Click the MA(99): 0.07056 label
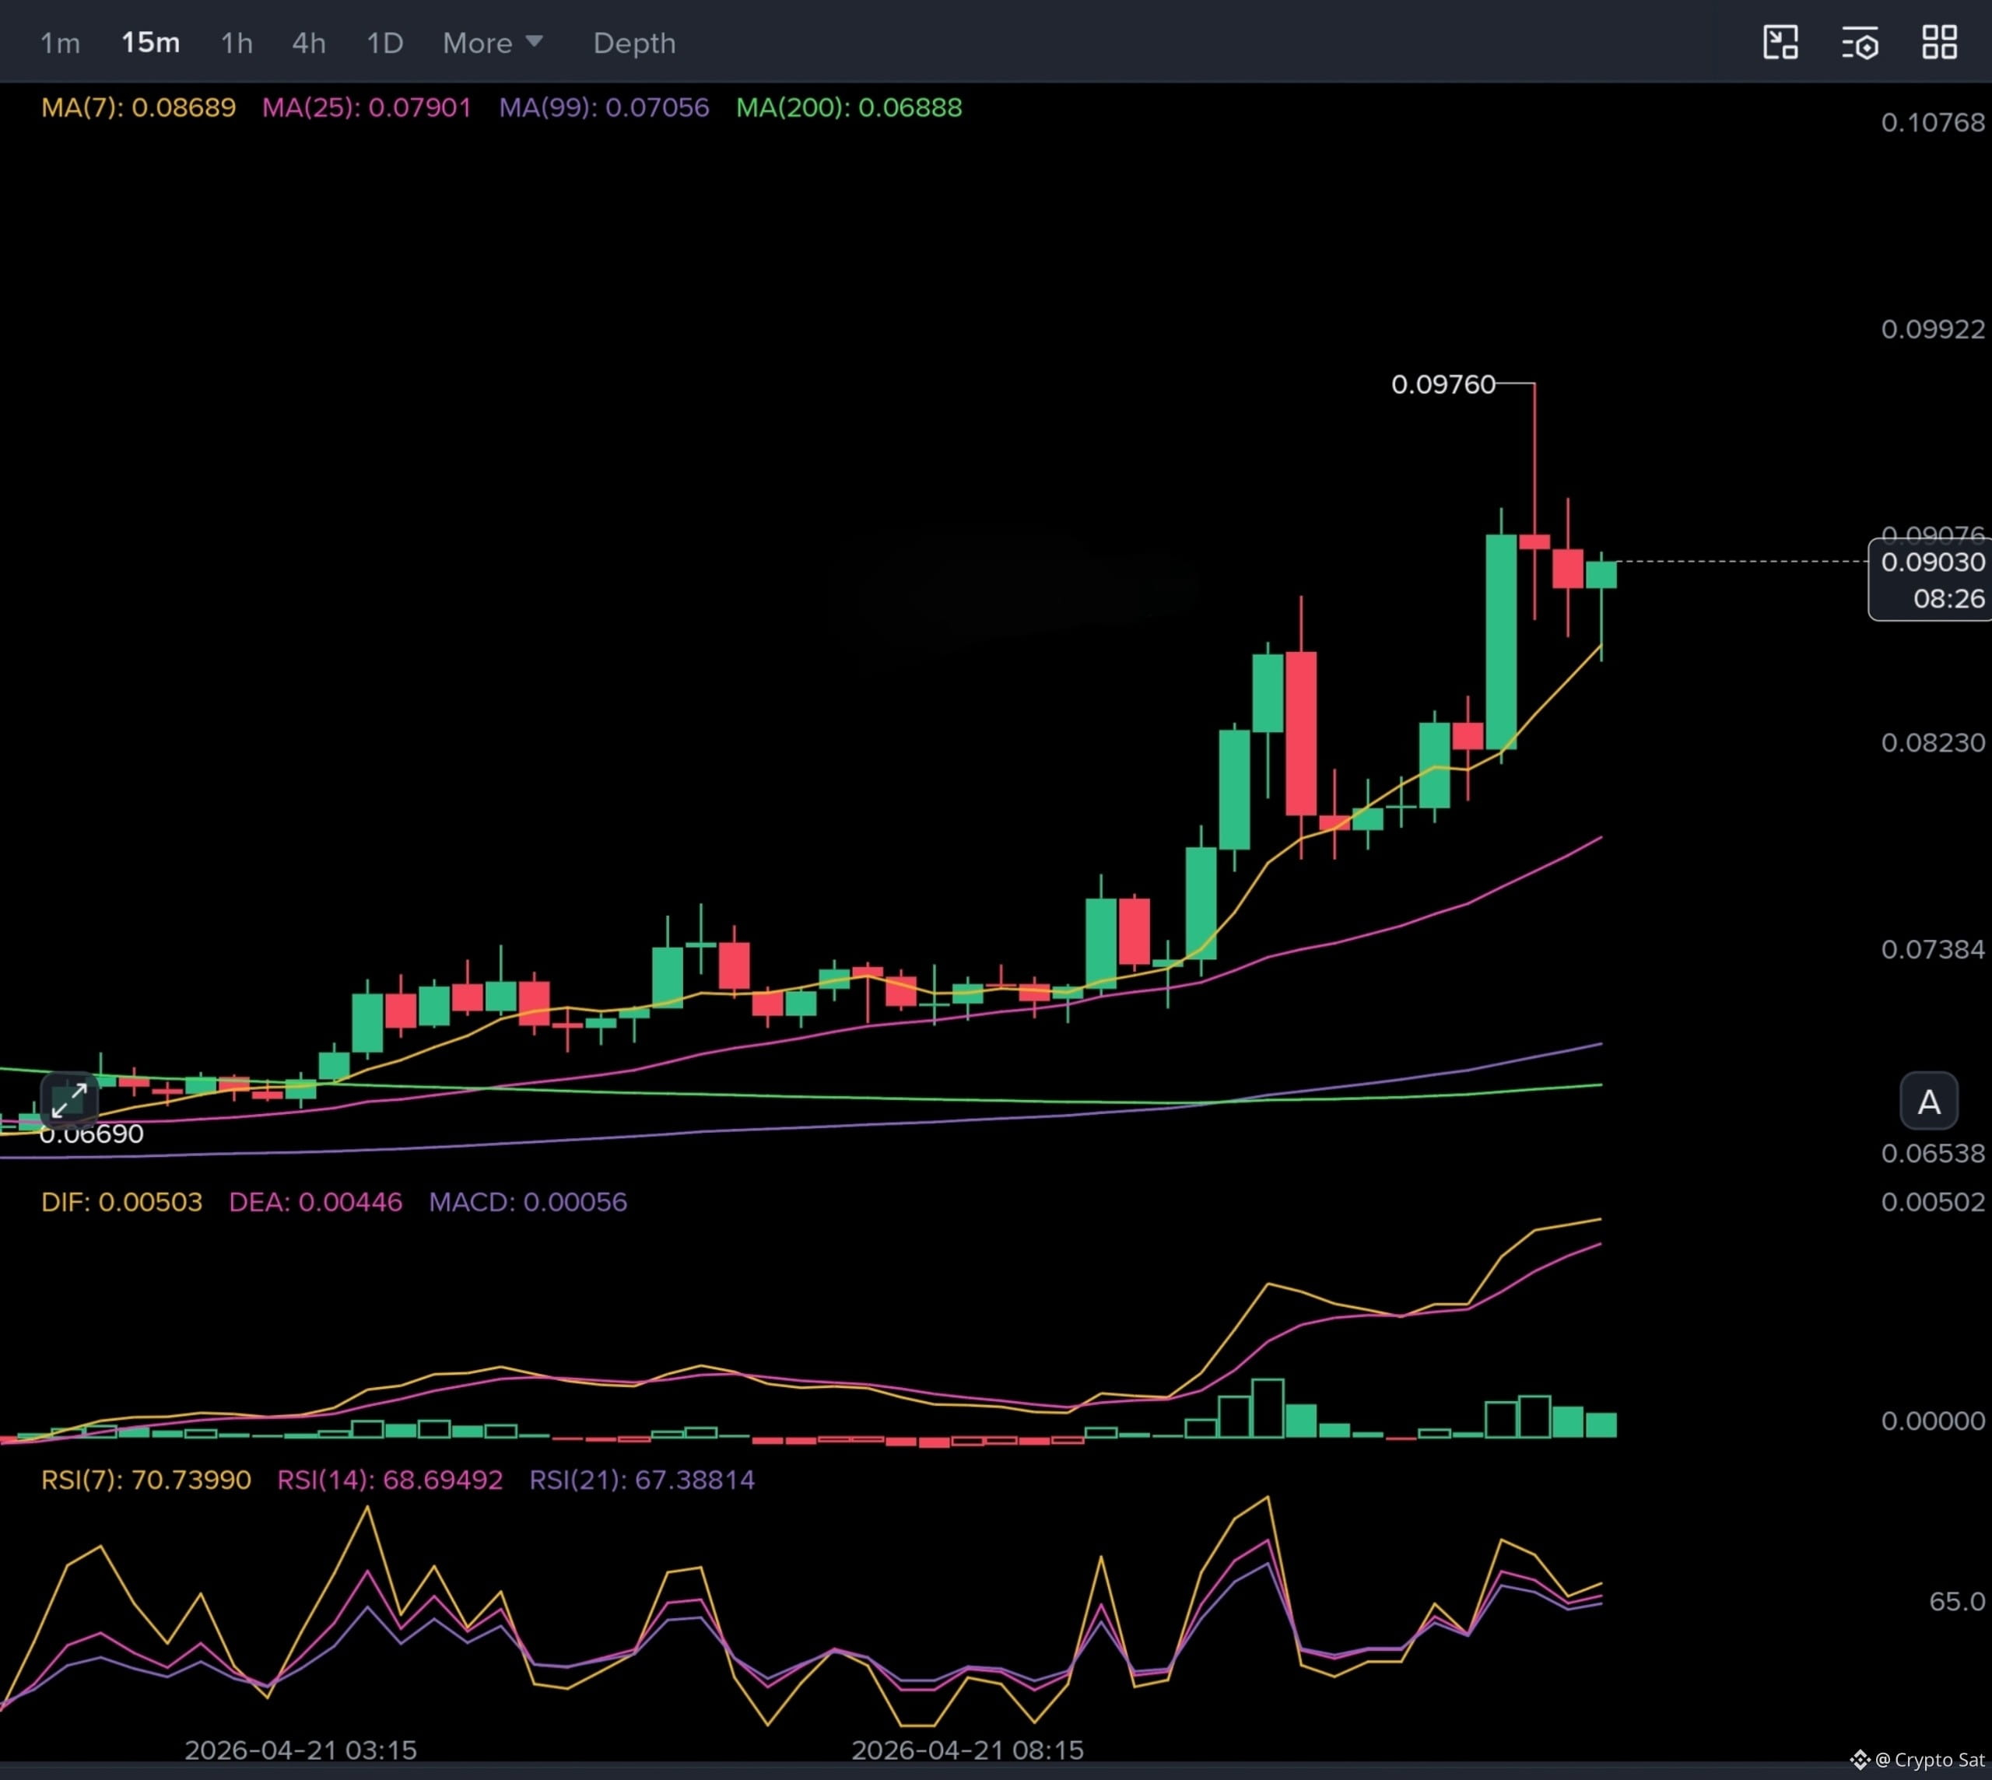 click(604, 107)
